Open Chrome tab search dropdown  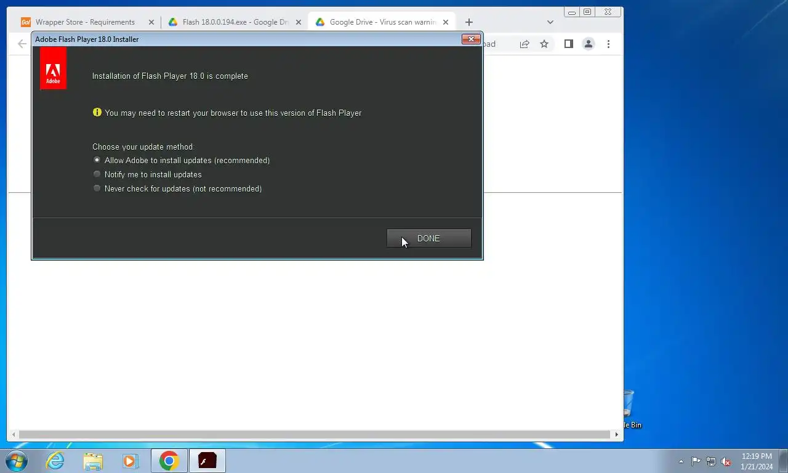[550, 22]
